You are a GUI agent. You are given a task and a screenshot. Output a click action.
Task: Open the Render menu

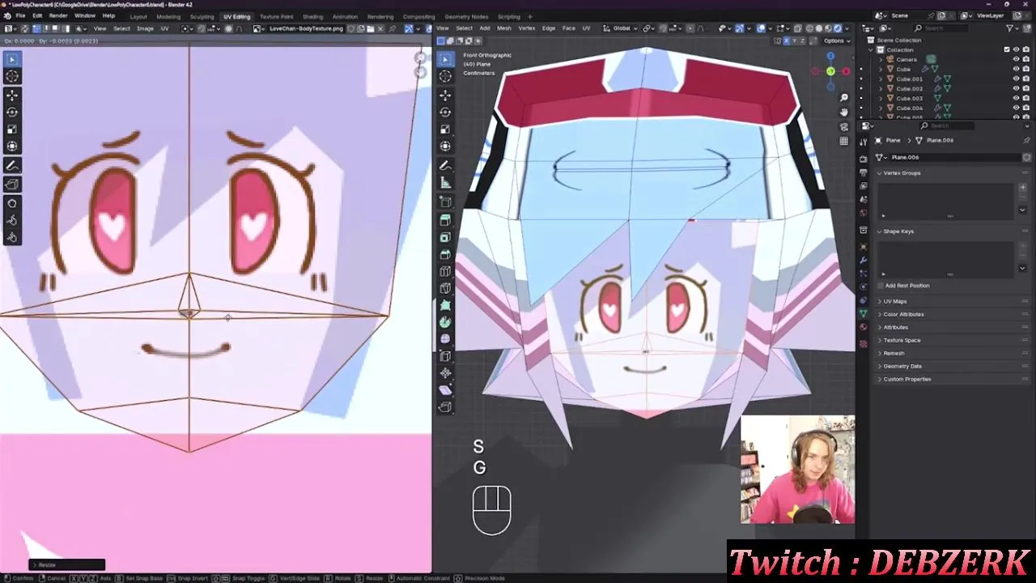point(58,15)
